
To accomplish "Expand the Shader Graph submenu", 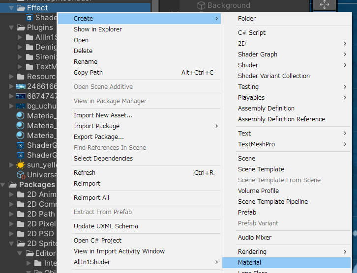I will point(286,55).
